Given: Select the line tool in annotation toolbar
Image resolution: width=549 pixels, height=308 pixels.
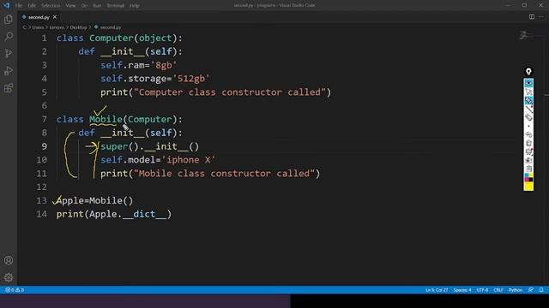Looking at the screenshot, I should [x=528, y=109].
